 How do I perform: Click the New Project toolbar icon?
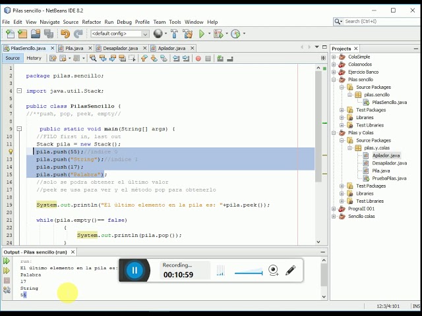22,34
